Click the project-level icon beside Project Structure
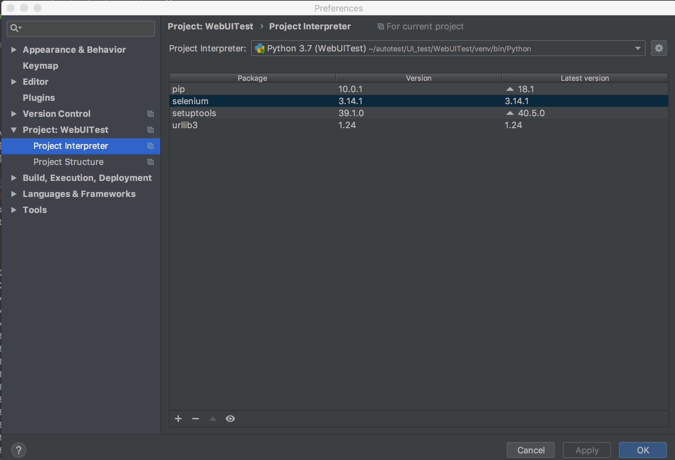The image size is (675, 460). tap(151, 162)
